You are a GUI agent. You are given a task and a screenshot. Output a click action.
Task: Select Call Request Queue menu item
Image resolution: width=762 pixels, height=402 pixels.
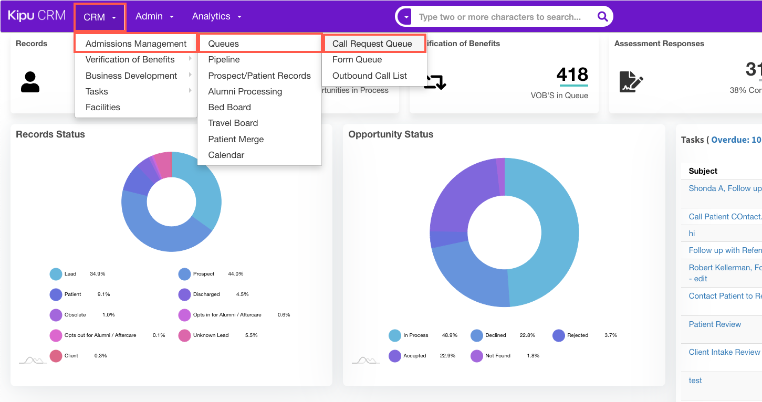tap(372, 44)
